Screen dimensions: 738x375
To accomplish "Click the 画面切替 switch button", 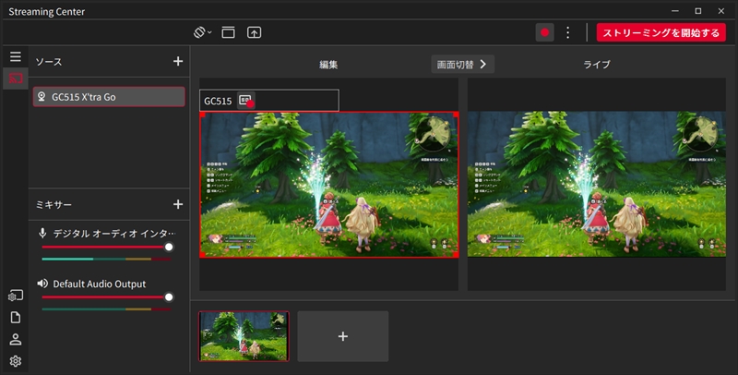I will tap(463, 64).
